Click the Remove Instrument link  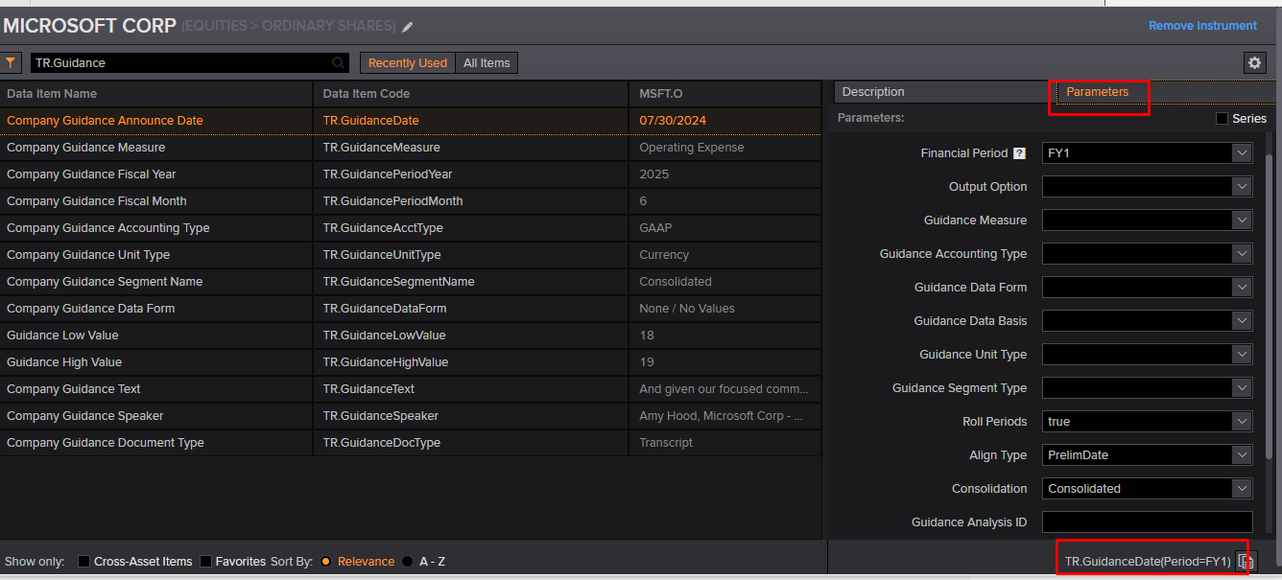point(1202,26)
